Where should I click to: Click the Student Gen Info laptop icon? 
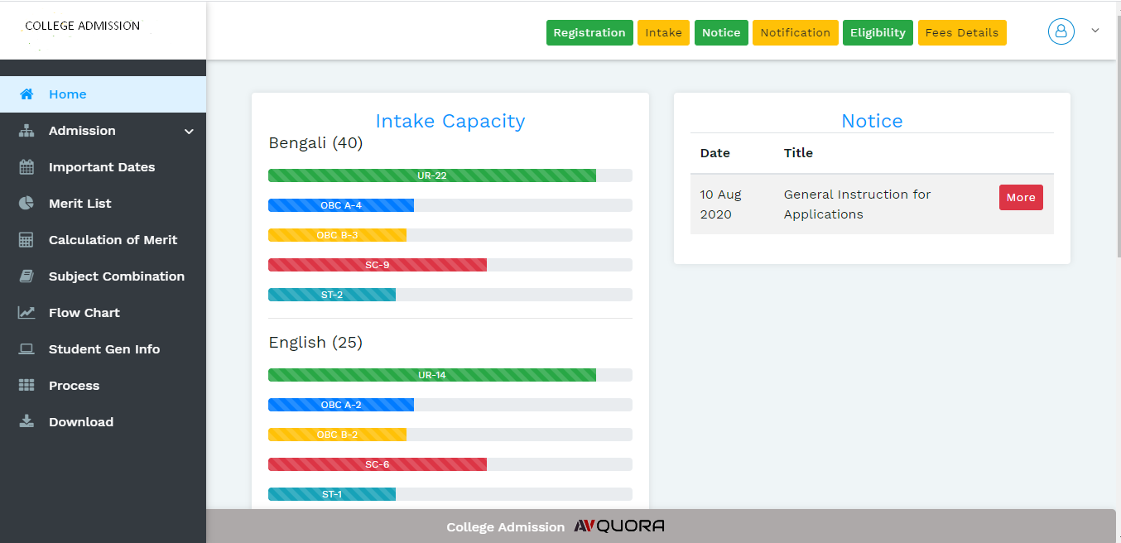(26, 349)
